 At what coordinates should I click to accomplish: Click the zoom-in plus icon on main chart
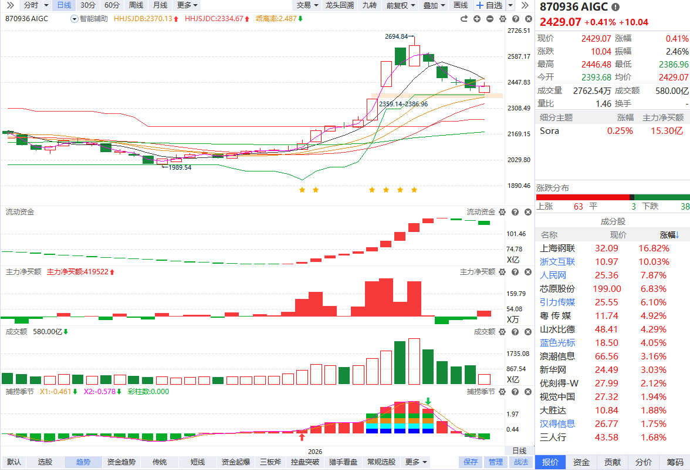tap(476, 19)
